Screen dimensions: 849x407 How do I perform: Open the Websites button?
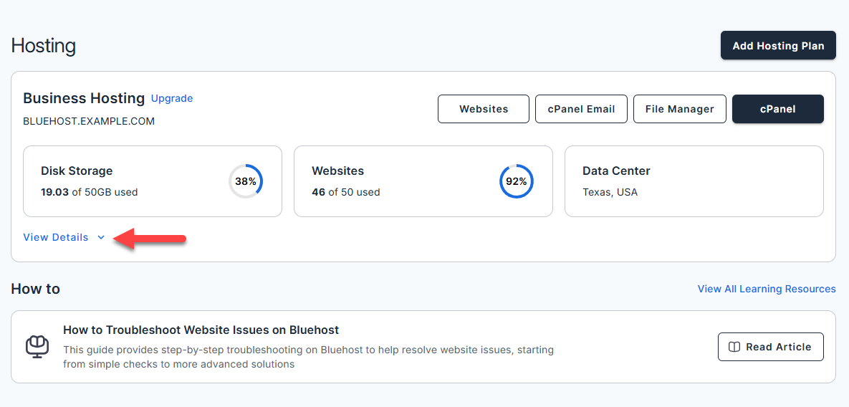(x=484, y=109)
